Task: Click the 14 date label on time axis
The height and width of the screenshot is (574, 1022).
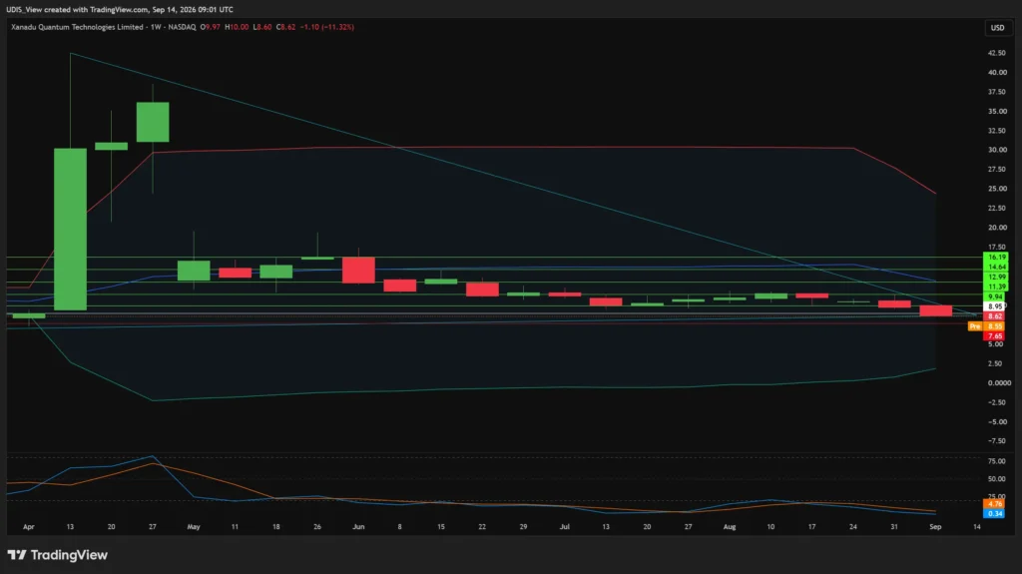Action: click(x=976, y=526)
